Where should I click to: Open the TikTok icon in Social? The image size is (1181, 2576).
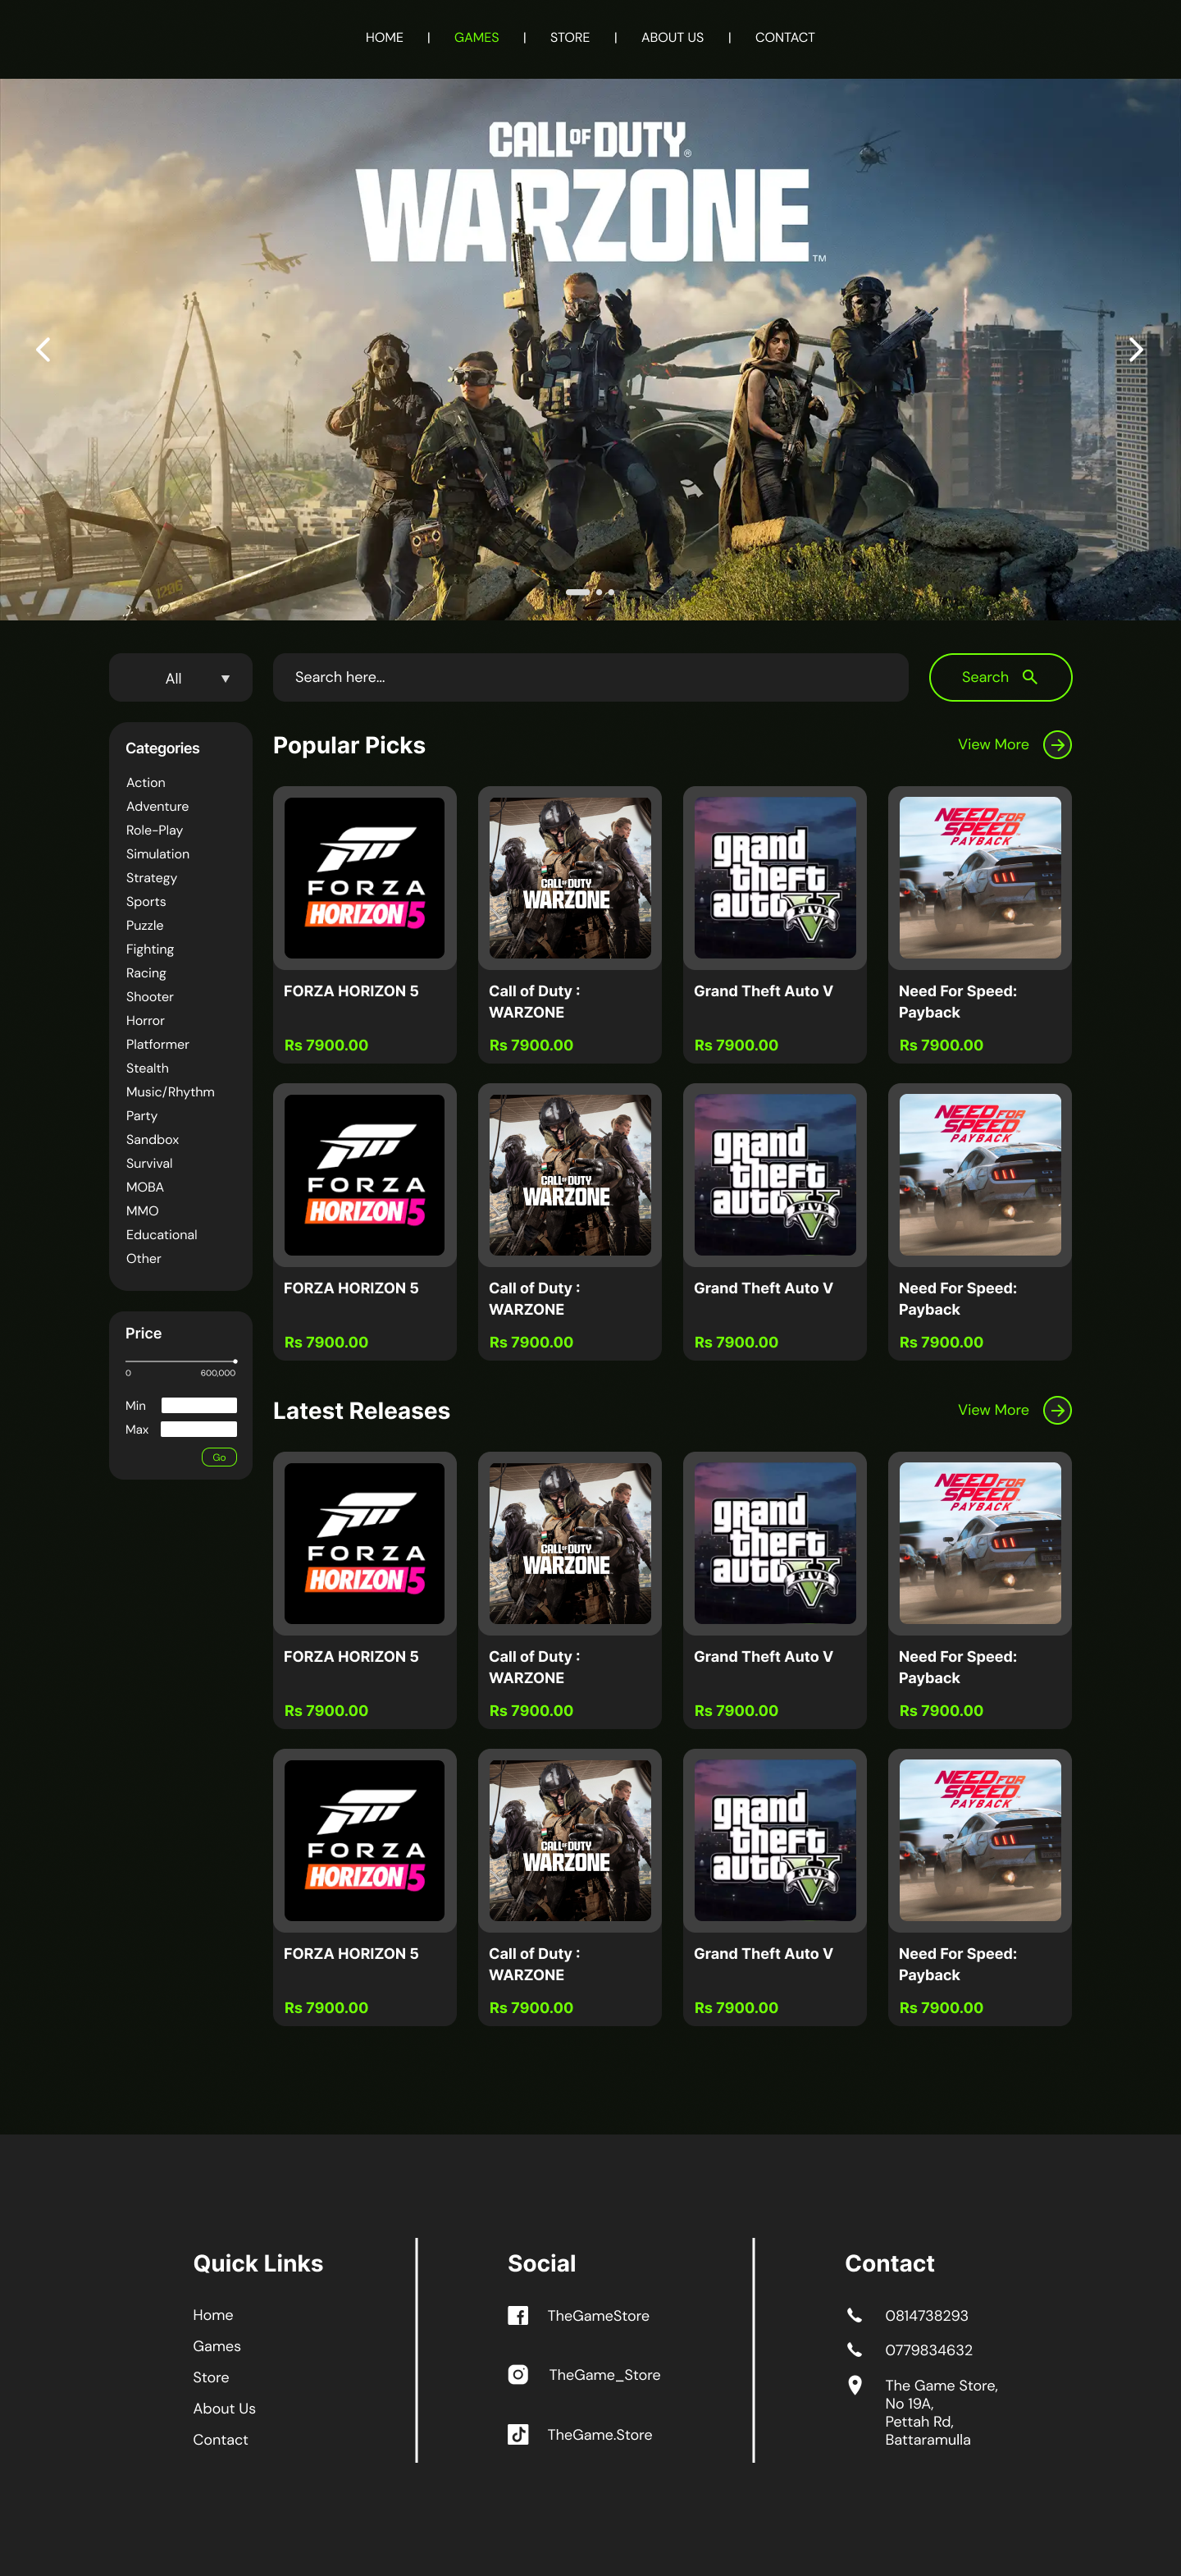point(518,2435)
